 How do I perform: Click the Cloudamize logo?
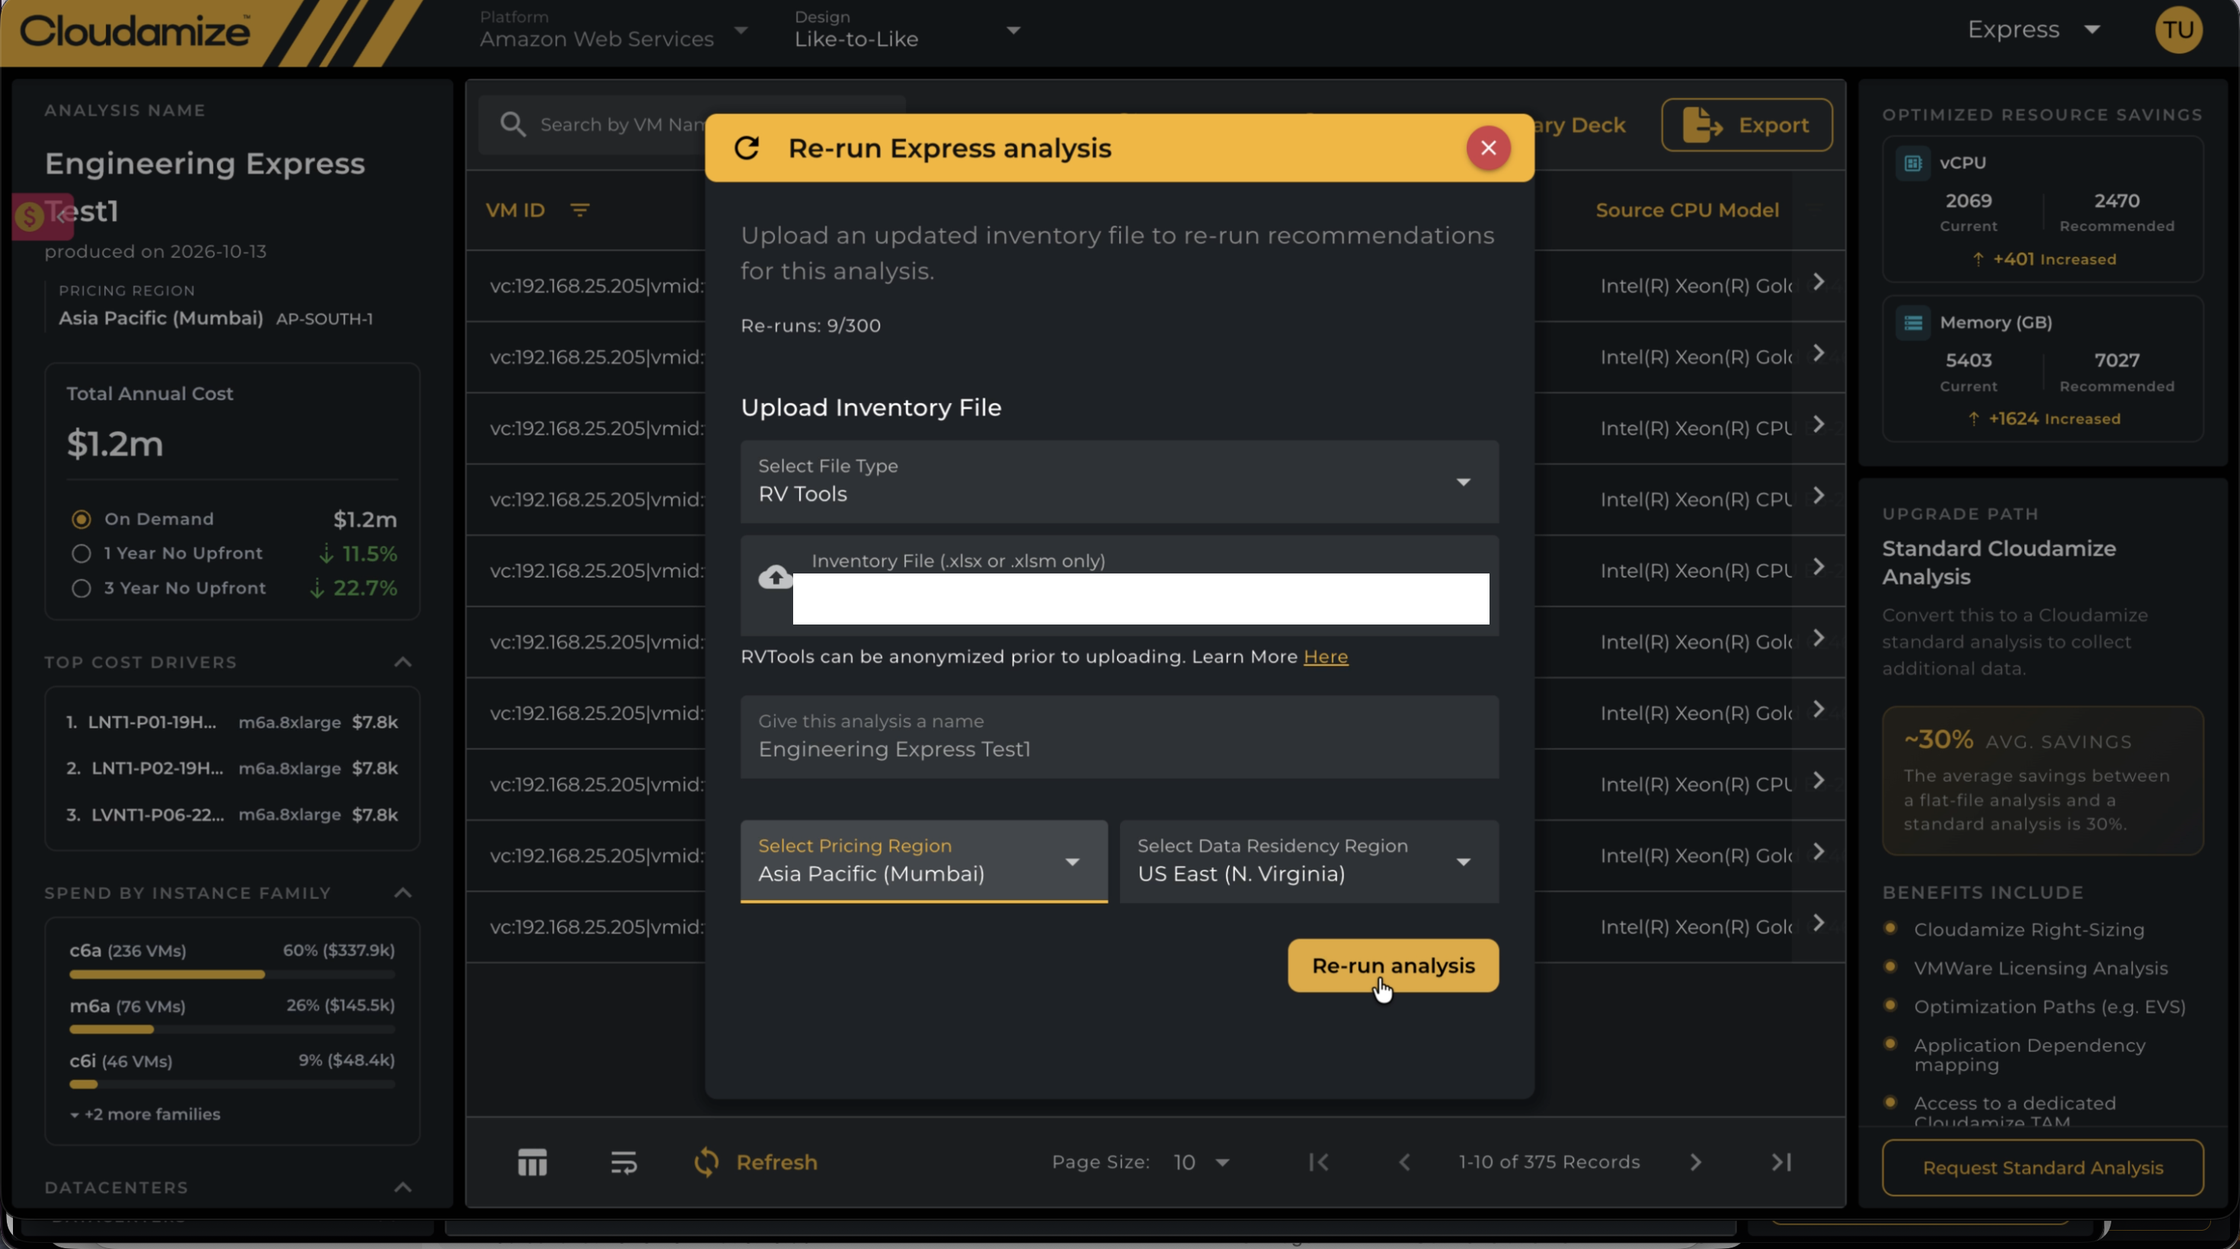pyautogui.click(x=136, y=31)
